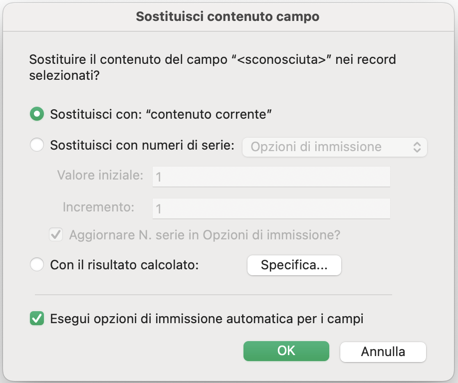Click the "Sostituisci contenuto campo" title bar

228,16
